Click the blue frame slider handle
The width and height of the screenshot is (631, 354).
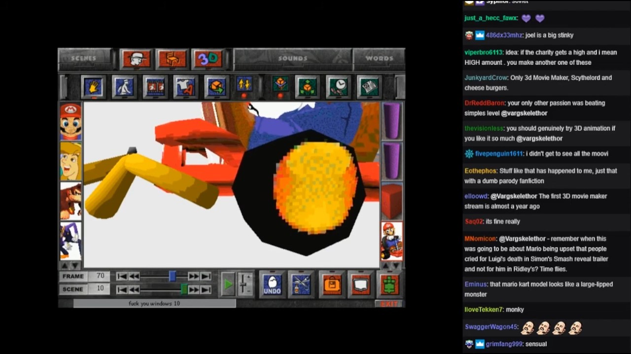tap(173, 276)
